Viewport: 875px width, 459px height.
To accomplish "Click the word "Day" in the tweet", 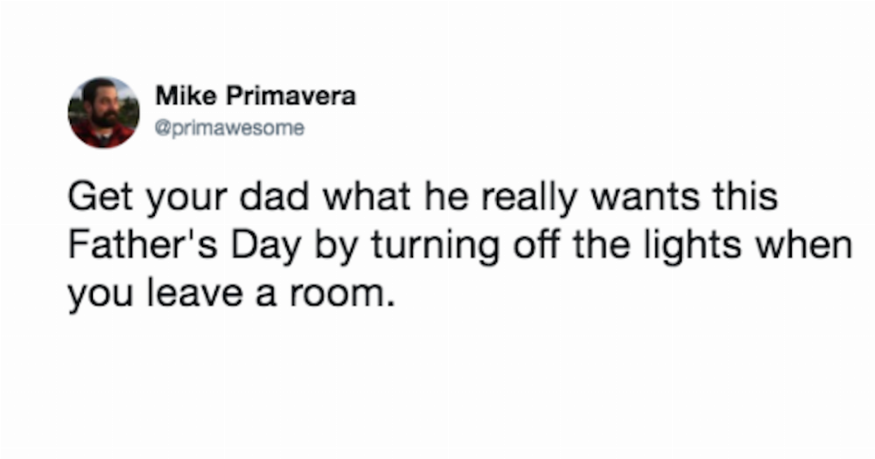I will click(266, 247).
